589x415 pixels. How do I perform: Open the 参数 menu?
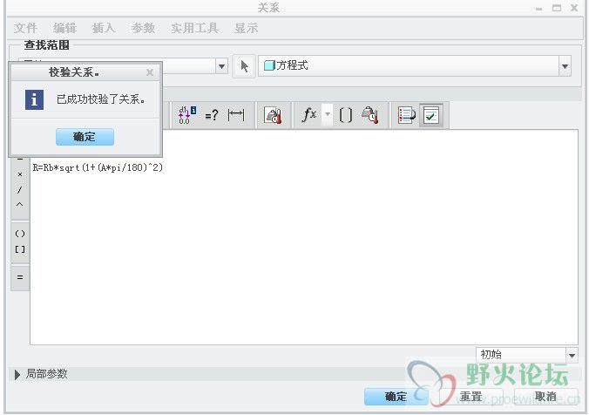tap(143, 28)
